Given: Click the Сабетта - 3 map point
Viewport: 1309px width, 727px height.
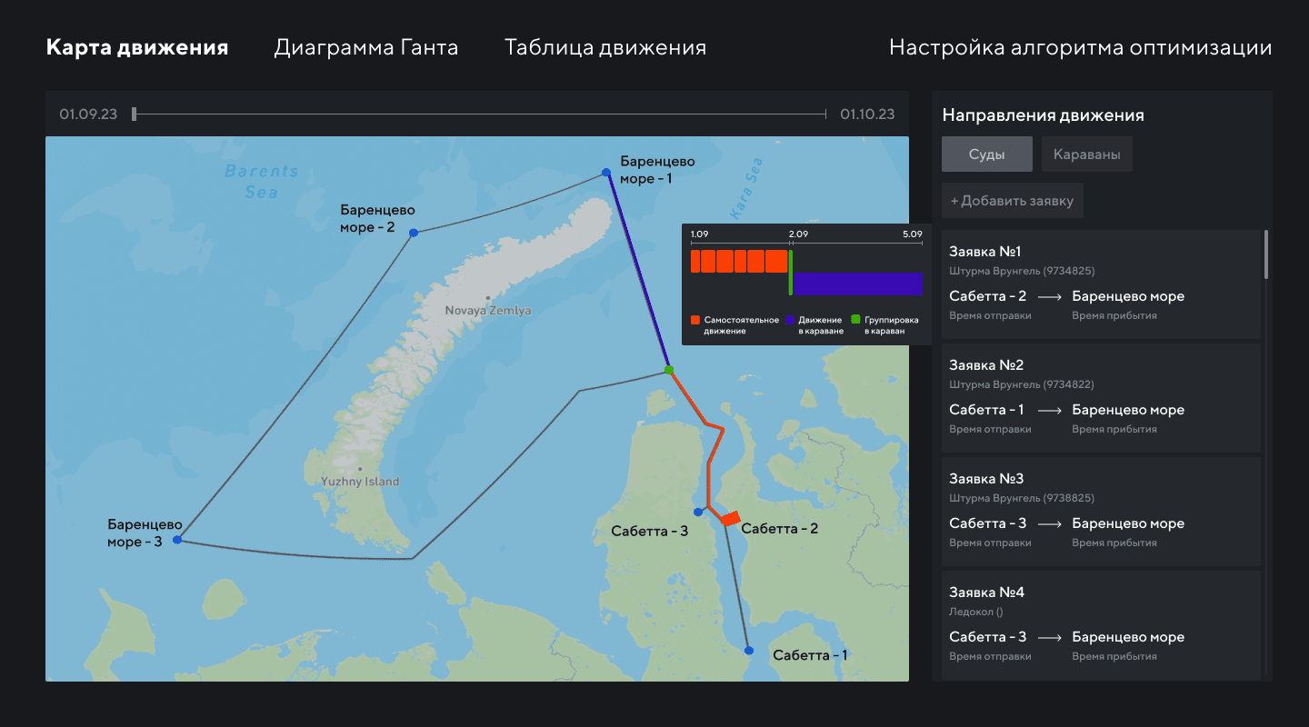Looking at the screenshot, I should pyautogui.click(x=698, y=513).
